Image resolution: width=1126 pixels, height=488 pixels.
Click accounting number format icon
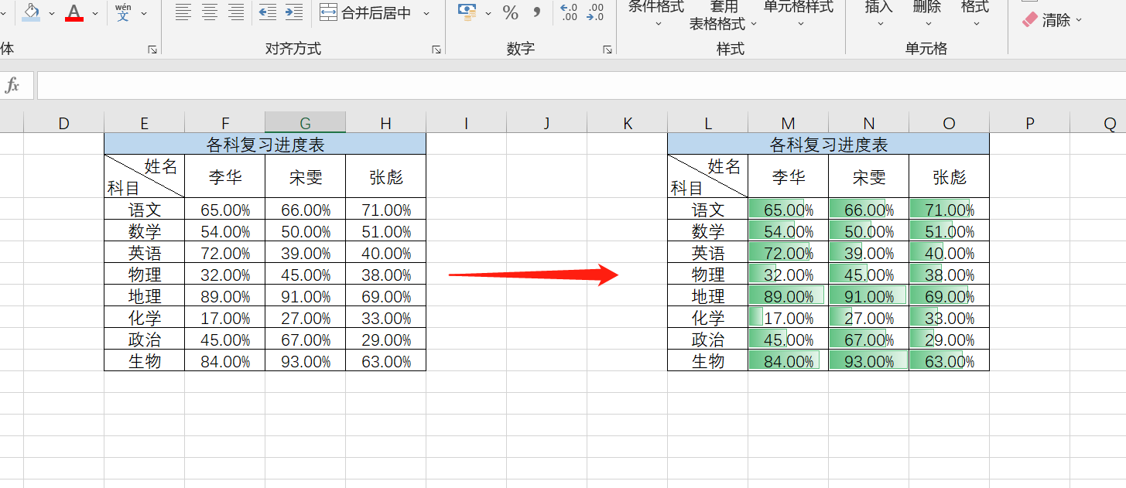467,12
